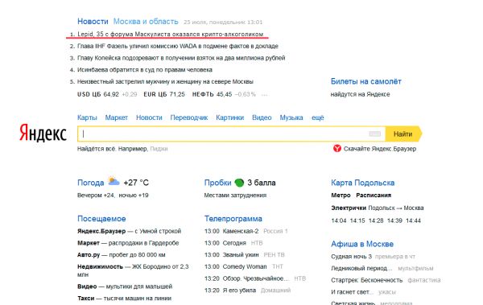483x305 pixels.
Task: Open the Погода weather section
Action: pos(90,183)
